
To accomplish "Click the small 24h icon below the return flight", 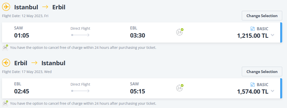I will pyautogui.click(x=5, y=103).
